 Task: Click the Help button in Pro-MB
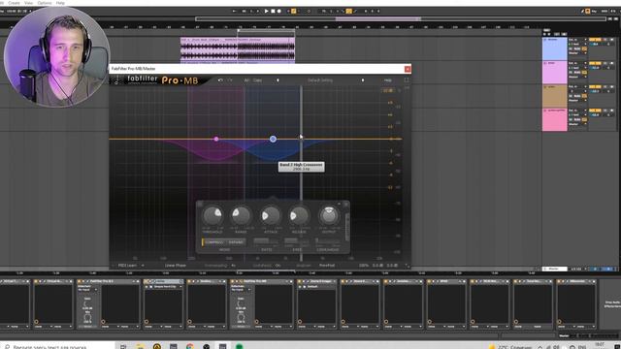point(388,79)
